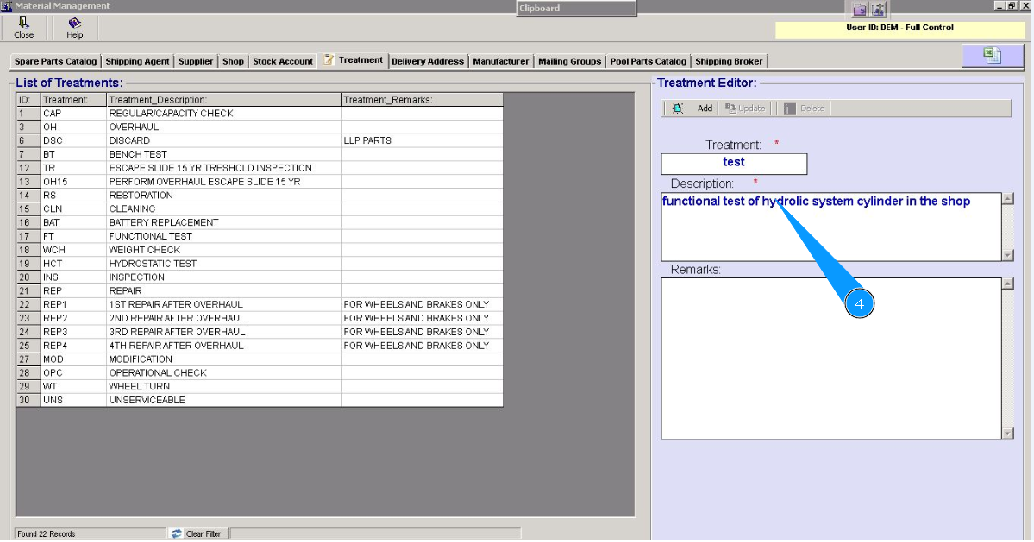Click the ID column header
Image resolution: width=1034 pixels, height=542 pixels.
pos(28,100)
